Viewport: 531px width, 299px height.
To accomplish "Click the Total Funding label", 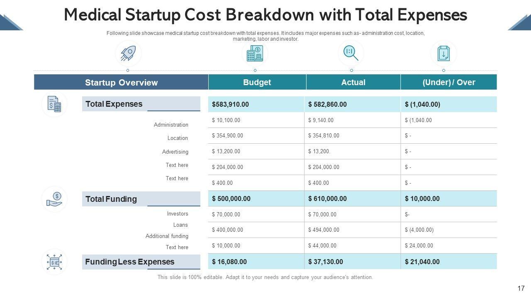I will click(111, 199).
